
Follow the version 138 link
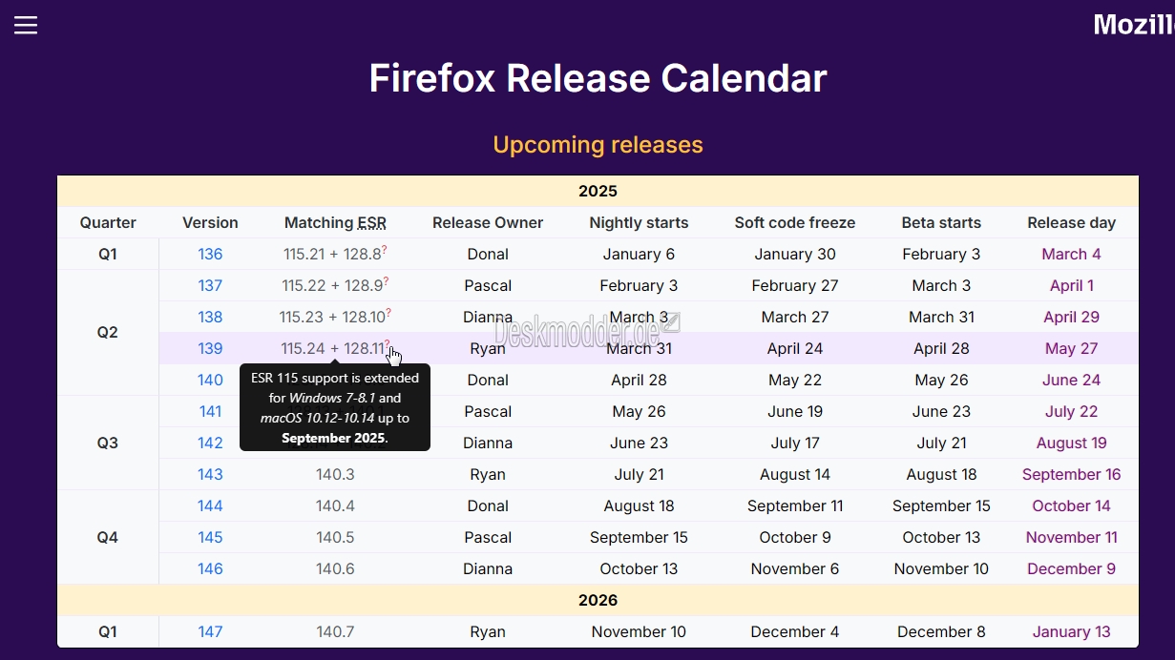click(x=210, y=317)
